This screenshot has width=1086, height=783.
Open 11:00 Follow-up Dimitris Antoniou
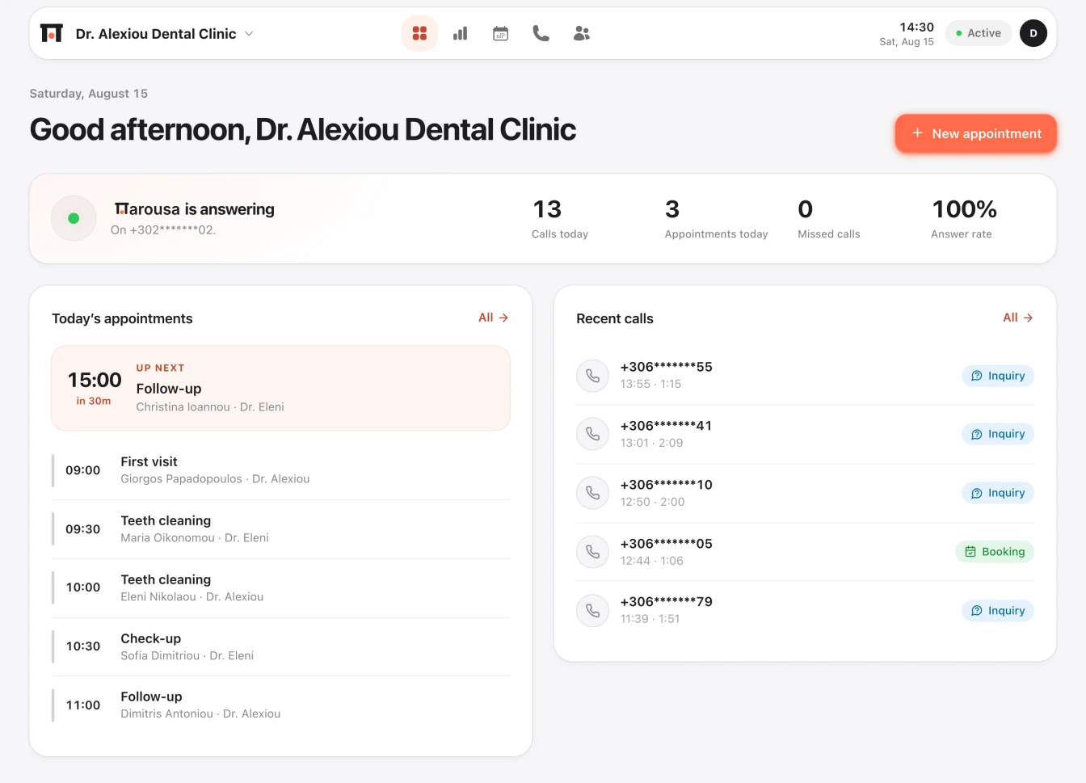280,705
